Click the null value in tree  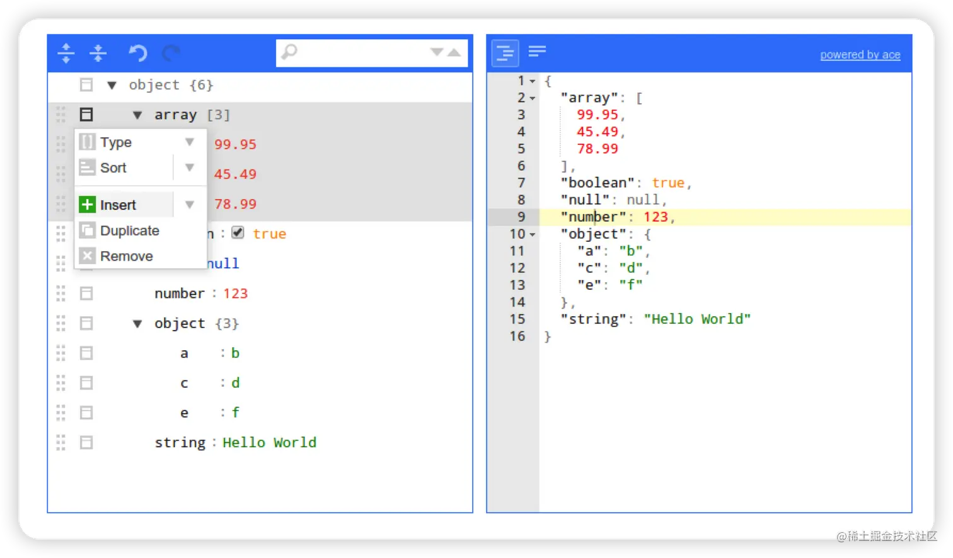pos(223,263)
